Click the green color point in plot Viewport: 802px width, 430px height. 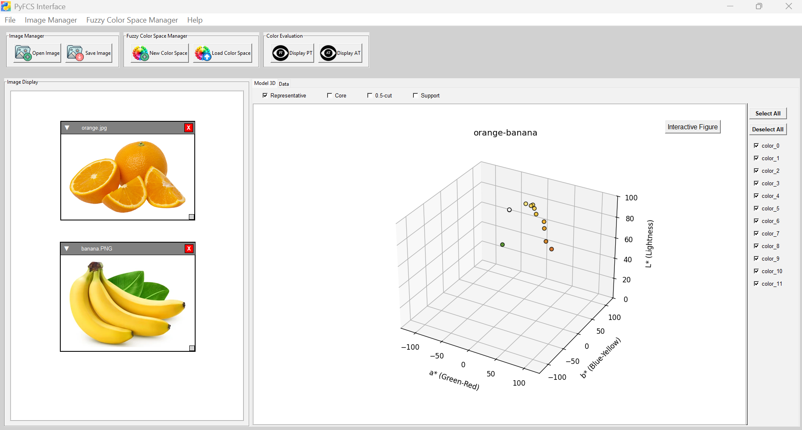click(502, 245)
